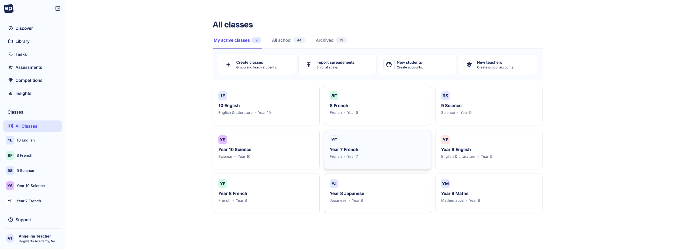
Task: Click the New students button
Action: coord(418,65)
